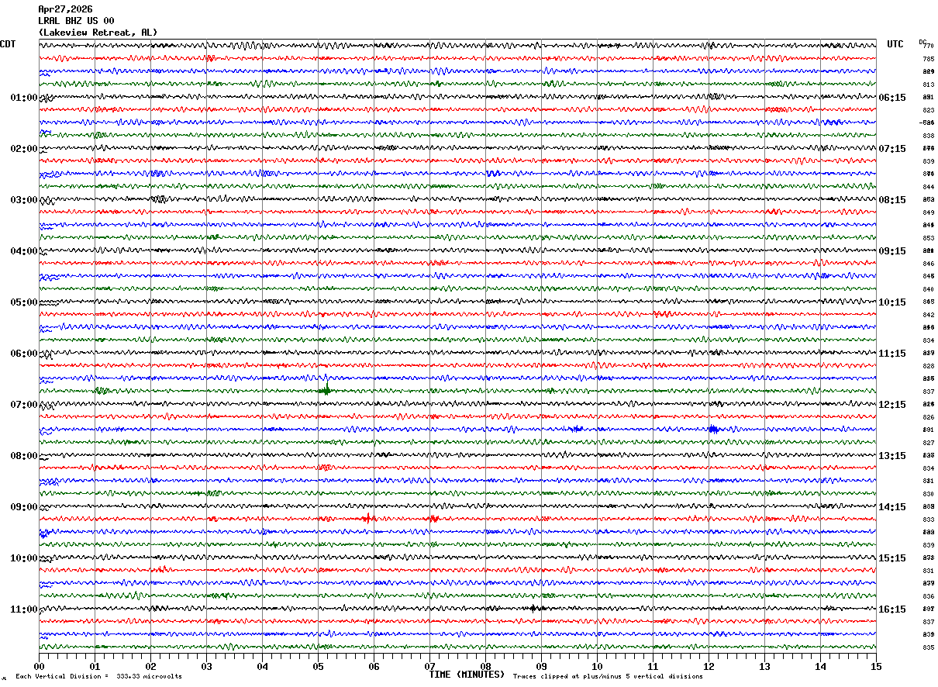Click the (Lakeview Retreat, AL) location label
Image resolution: width=938 pixels, height=687 pixels.
[98, 33]
